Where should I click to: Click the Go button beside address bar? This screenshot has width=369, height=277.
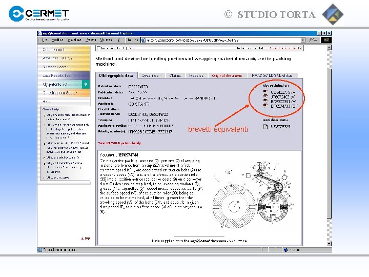[x=313, y=41]
